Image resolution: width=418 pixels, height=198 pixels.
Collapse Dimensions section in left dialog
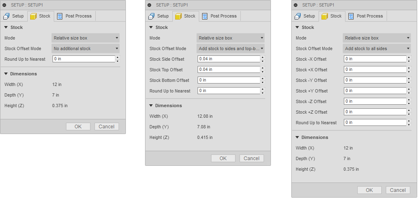tap(6, 74)
